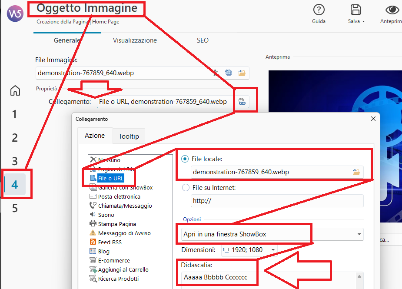Switch to the Visualizzazione tab
This screenshot has width=402, height=289.
pyautogui.click(x=135, y=40)
